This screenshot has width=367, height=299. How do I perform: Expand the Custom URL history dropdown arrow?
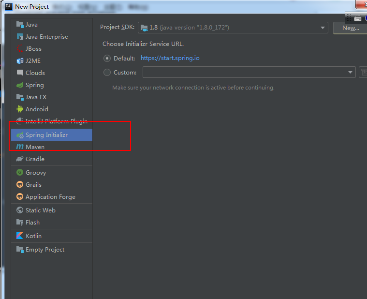(x=350, y=73)
